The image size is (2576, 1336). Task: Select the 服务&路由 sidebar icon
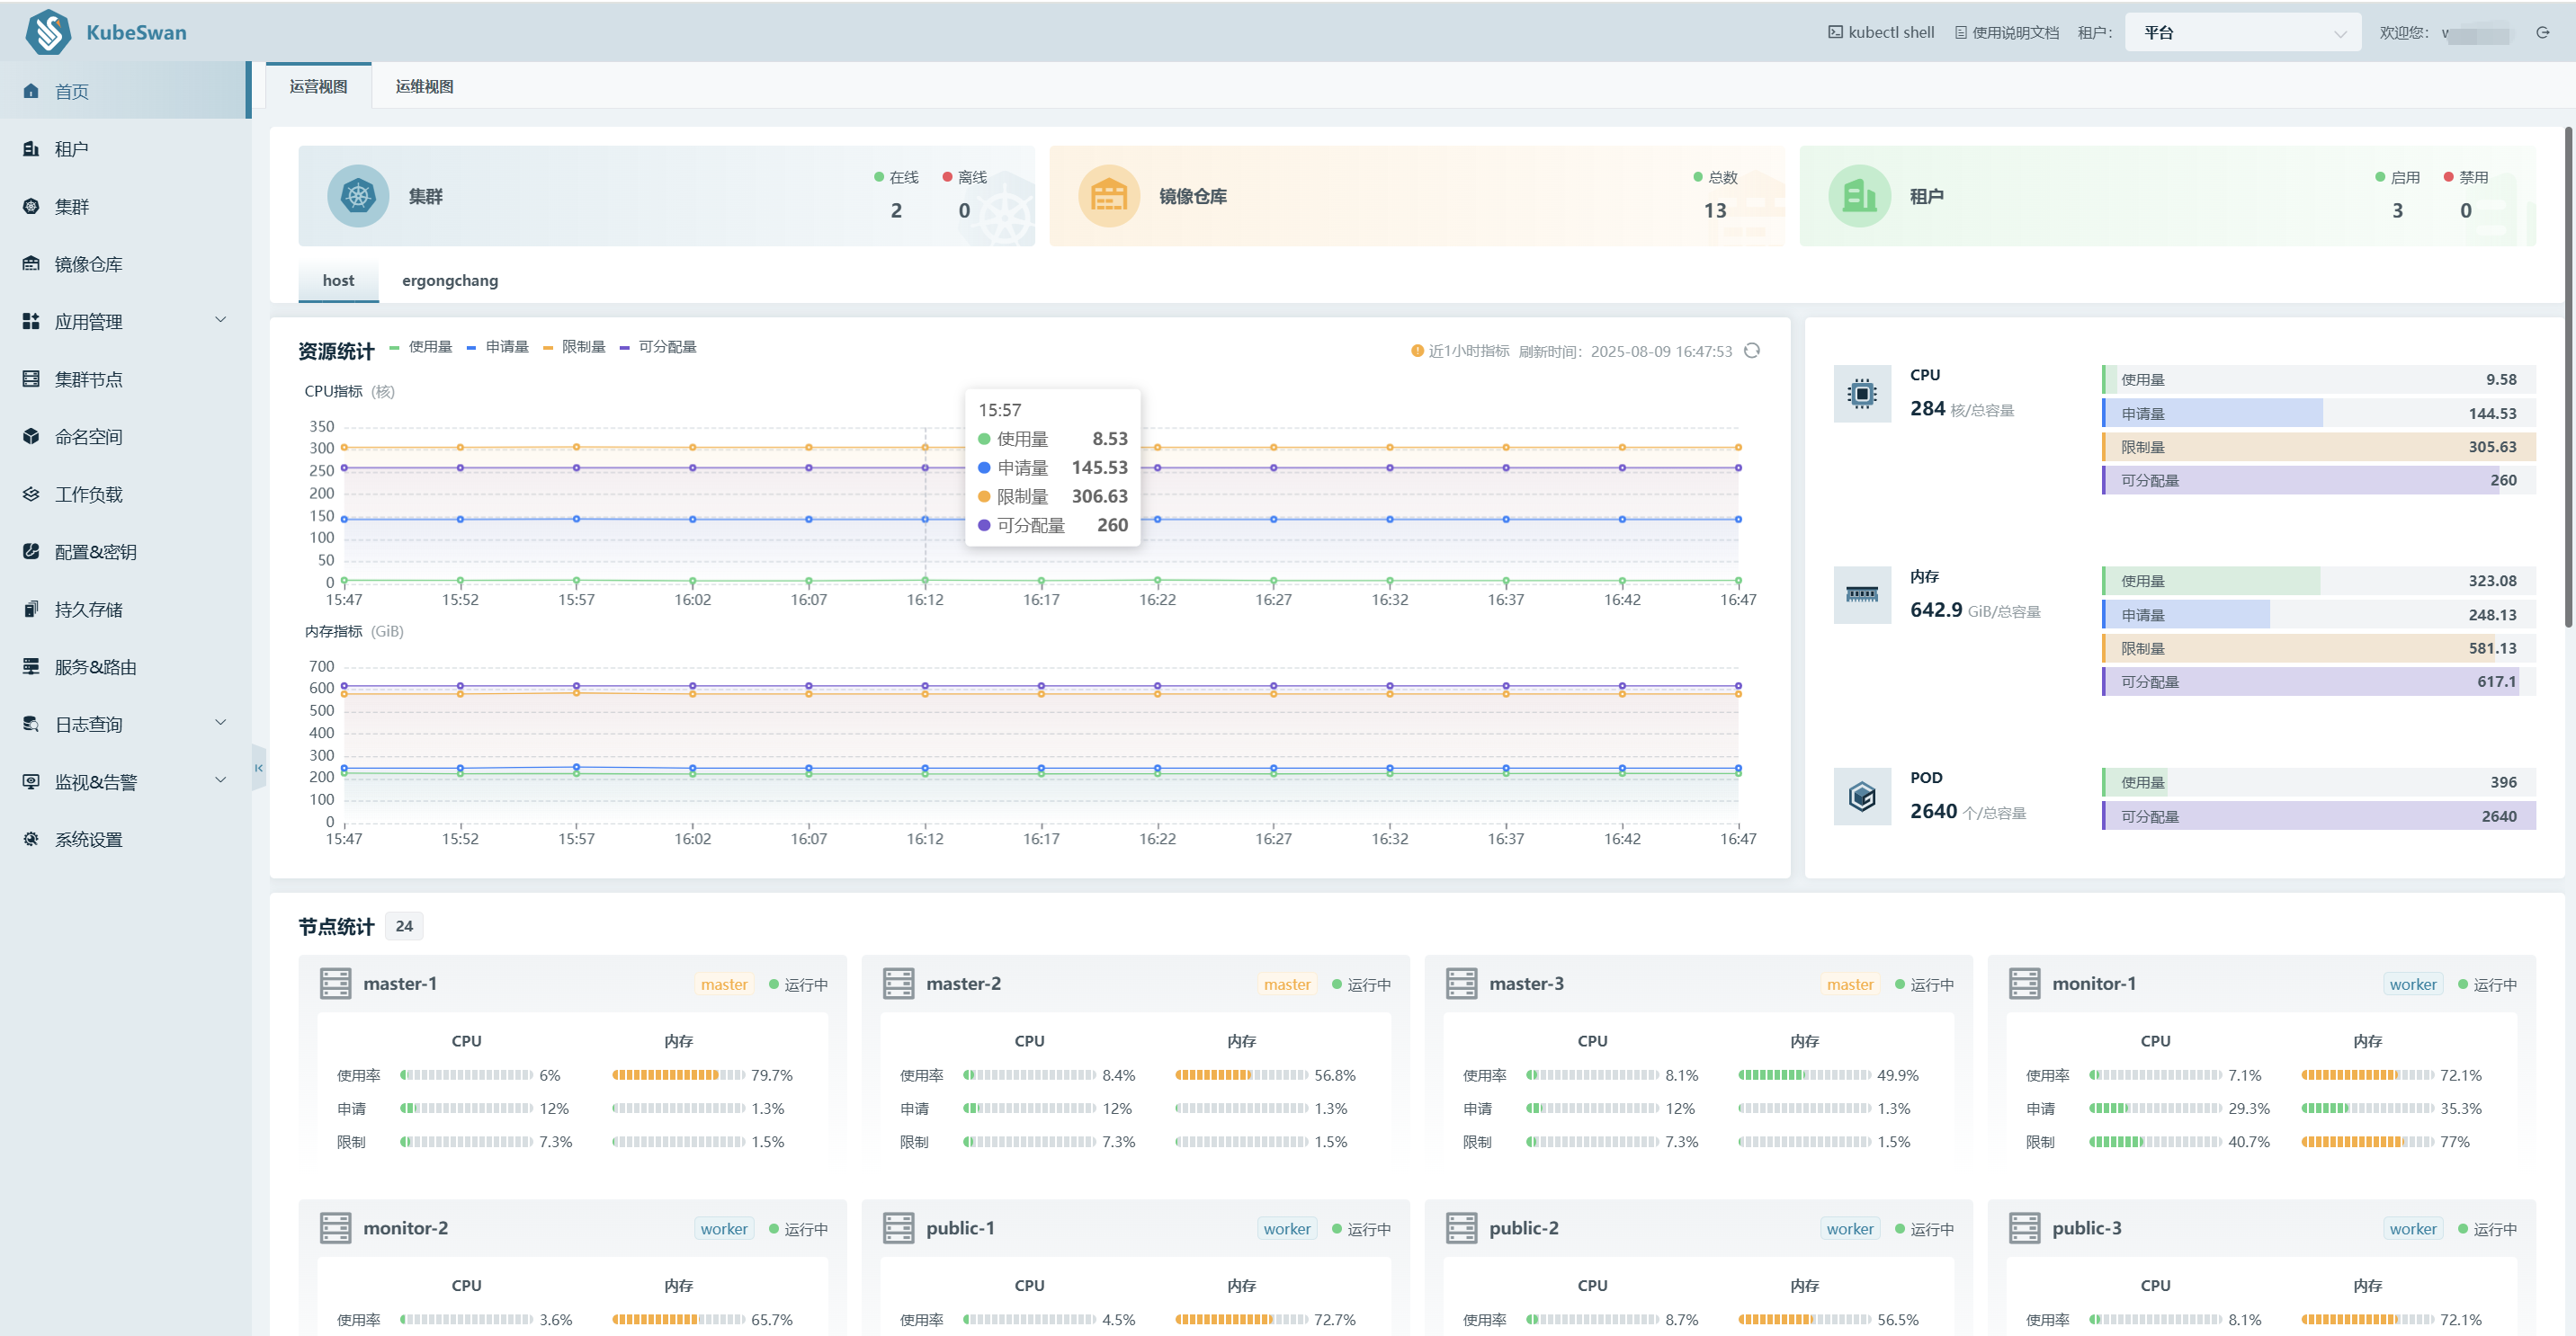coord(31,666)
